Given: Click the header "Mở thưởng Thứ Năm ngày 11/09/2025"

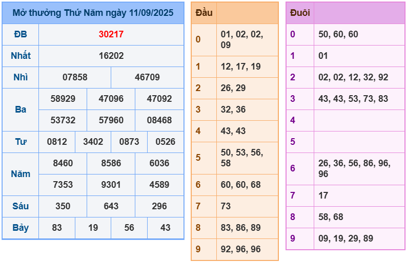Looking at the screenshot, I should coord(93,13).
